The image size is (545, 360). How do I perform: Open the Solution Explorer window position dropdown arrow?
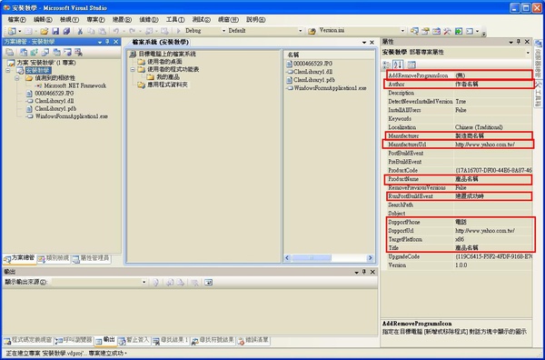100,42
